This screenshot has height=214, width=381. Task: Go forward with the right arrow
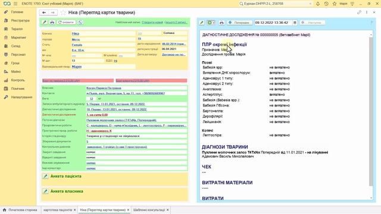(x=53, y=12)
